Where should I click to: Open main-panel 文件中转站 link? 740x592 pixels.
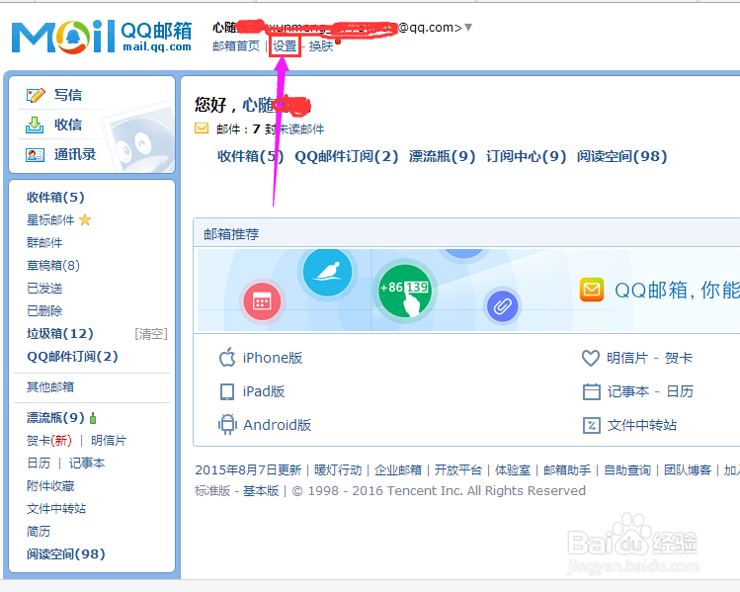pos(642,425)
